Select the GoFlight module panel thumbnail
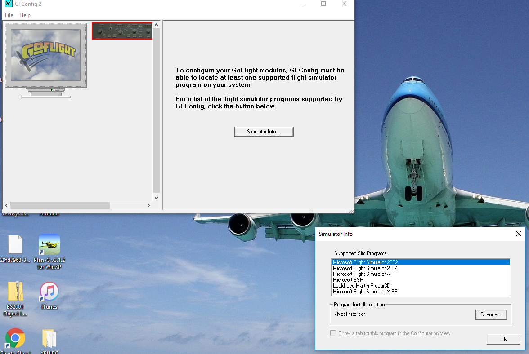 tap(122, 31)
